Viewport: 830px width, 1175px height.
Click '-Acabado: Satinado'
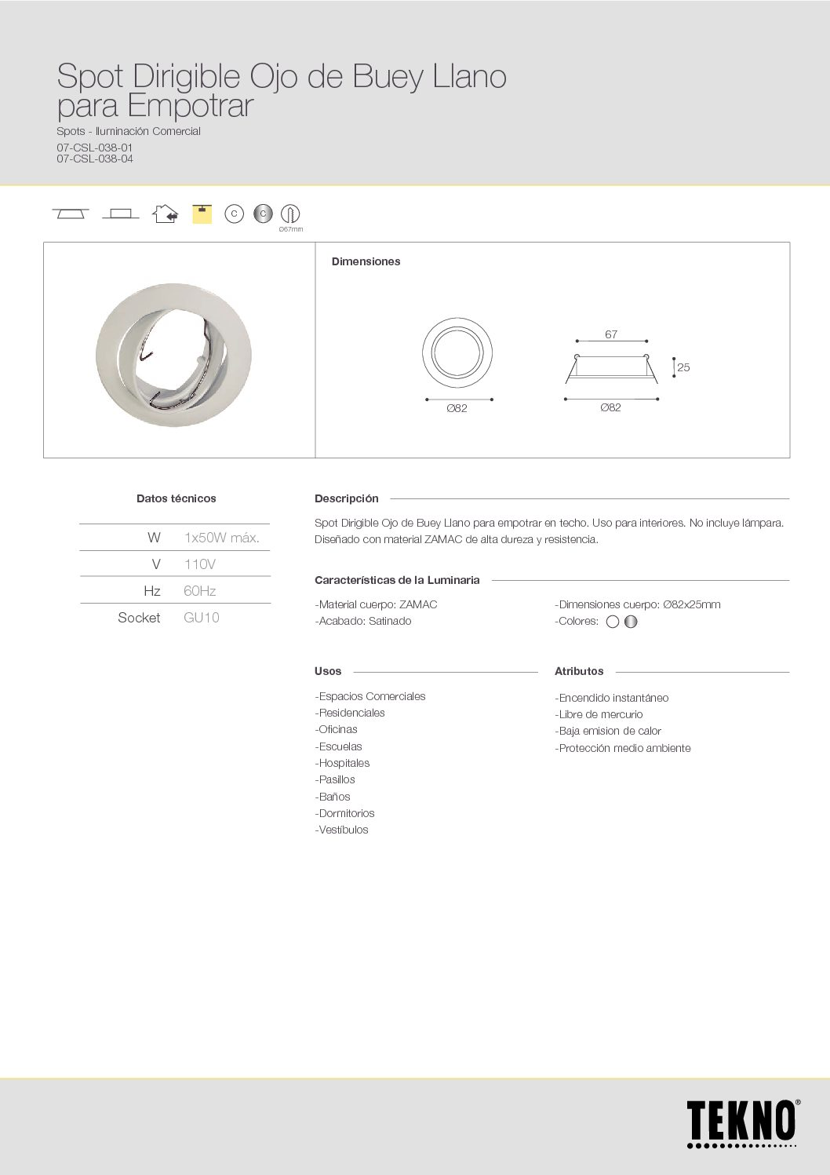[x=363, y=621]
